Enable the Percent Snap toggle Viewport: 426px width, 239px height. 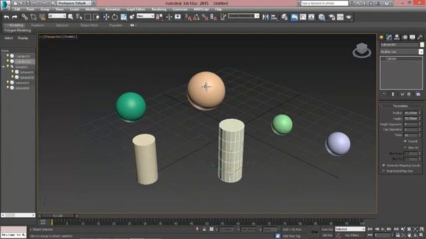coord(205,17)
